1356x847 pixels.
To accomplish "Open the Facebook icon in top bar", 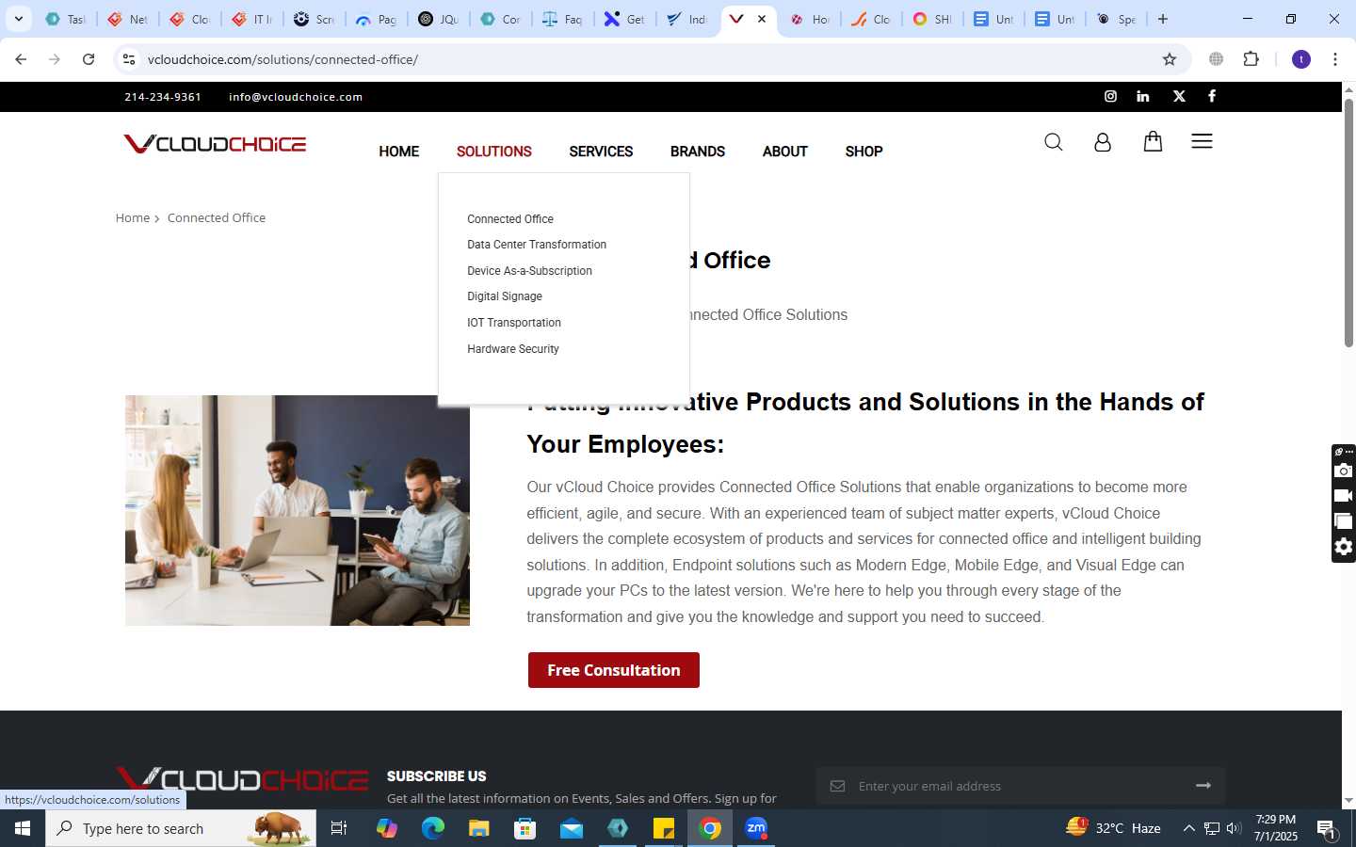I will tap(1212, 96).
